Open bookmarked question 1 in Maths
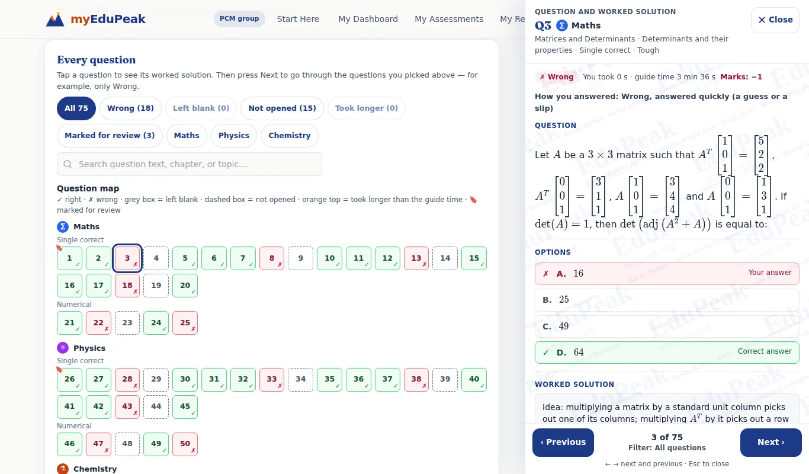The height and width of the screenshot is (474, 809). click(69, 258)
